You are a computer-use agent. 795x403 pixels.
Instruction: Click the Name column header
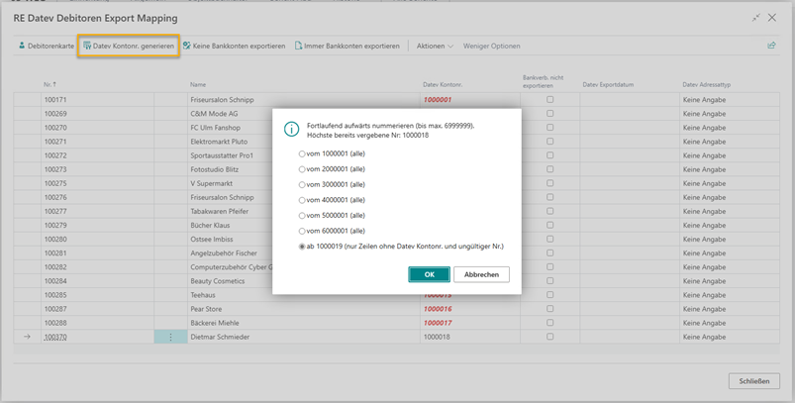[198, 85]
